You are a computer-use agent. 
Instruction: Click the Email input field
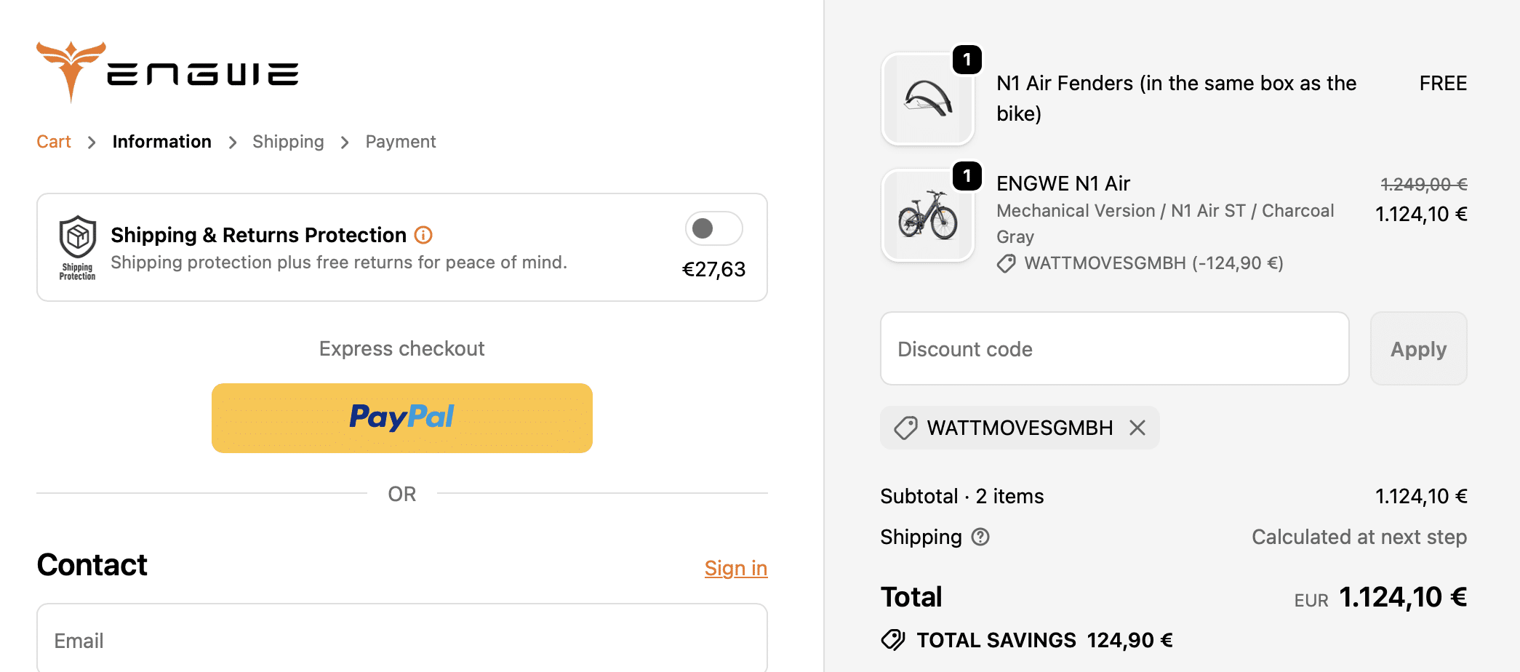coord(401,640)
